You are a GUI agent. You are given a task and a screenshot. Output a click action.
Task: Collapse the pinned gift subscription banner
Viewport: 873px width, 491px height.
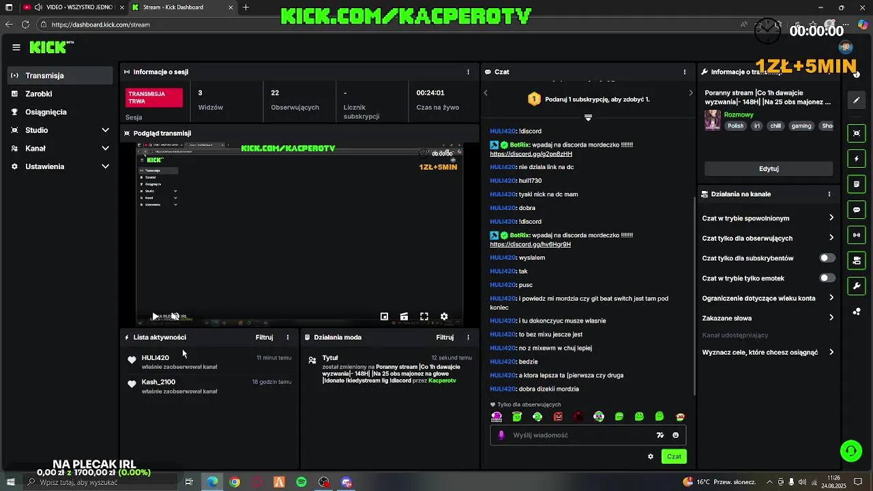point(588,118)
